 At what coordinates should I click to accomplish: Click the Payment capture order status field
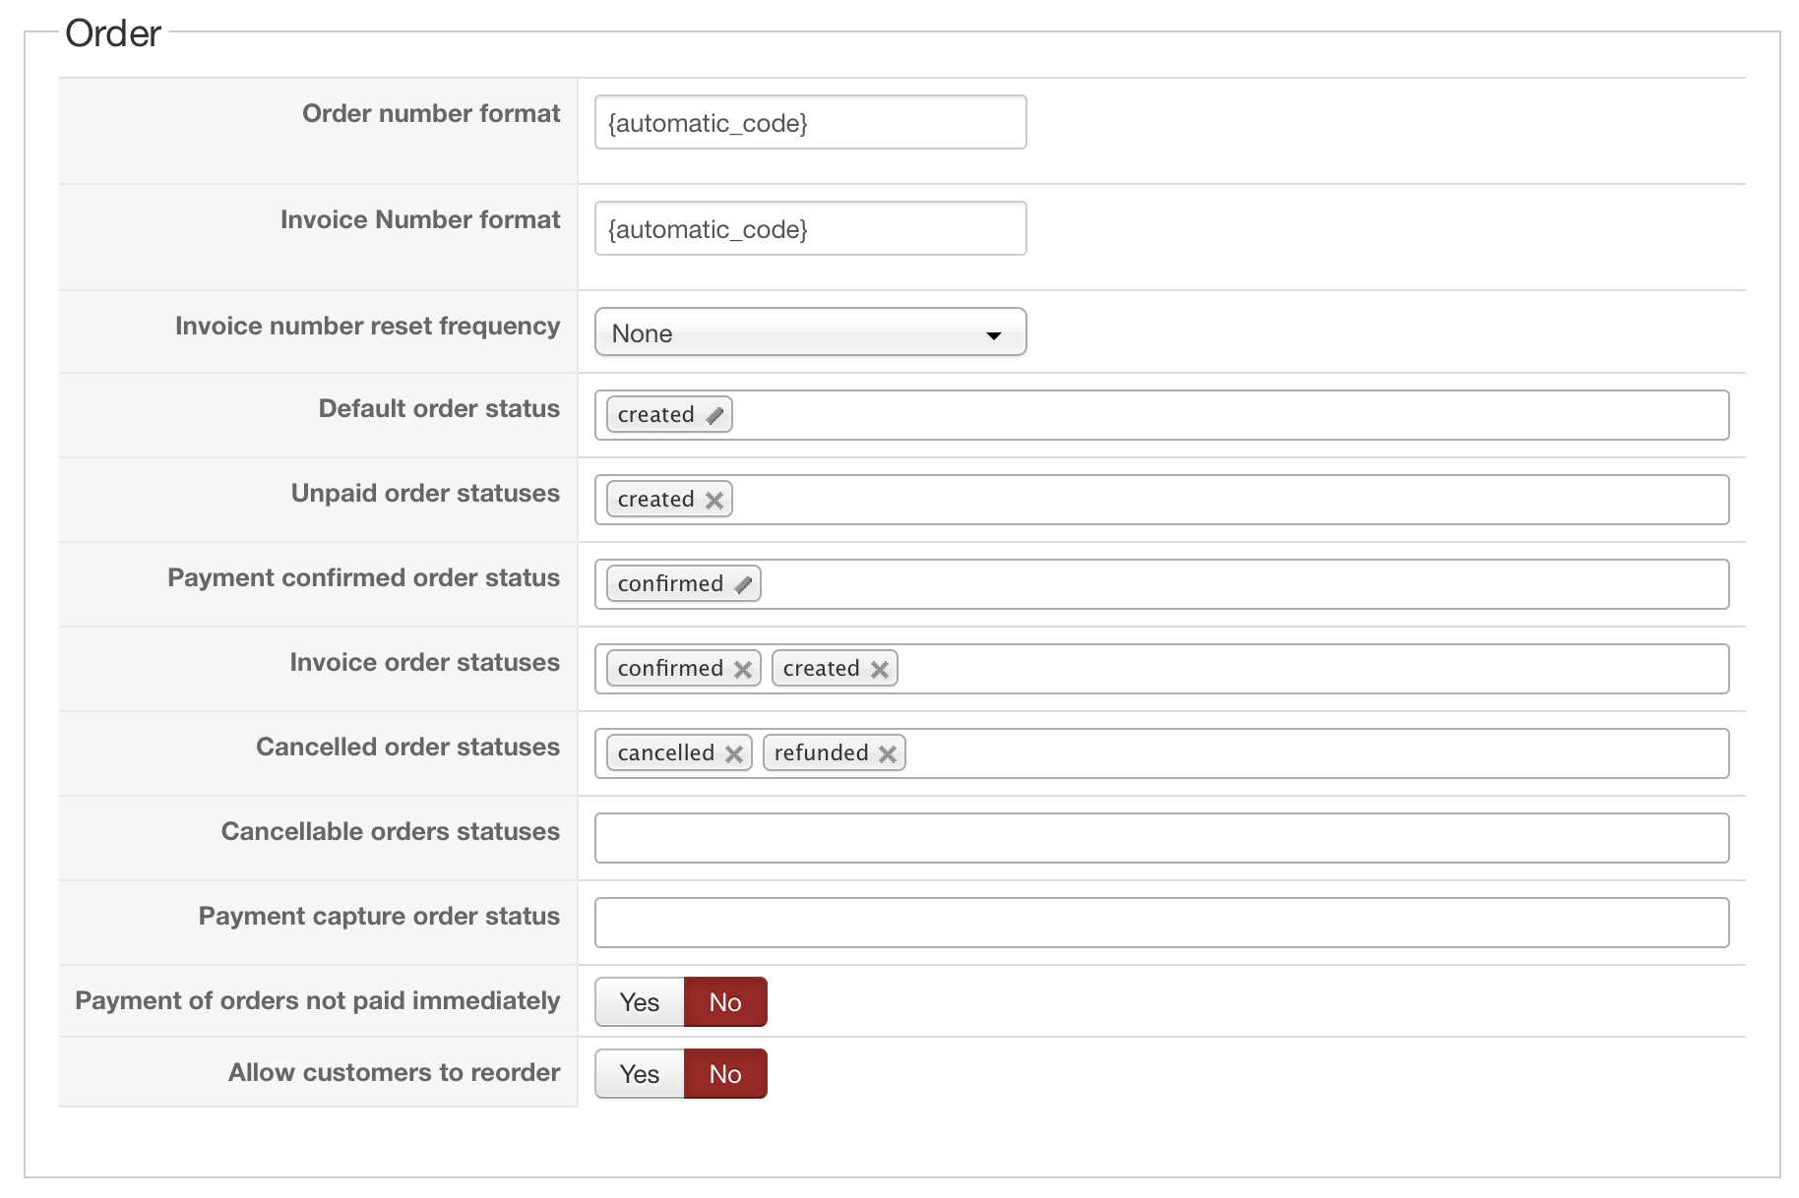coord(1161,923)
